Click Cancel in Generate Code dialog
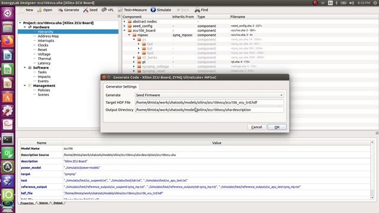 tap(256, 127)
